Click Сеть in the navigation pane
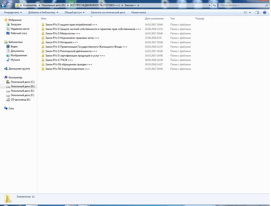Screen dimensions: 271x206 (x=11, y=108)
